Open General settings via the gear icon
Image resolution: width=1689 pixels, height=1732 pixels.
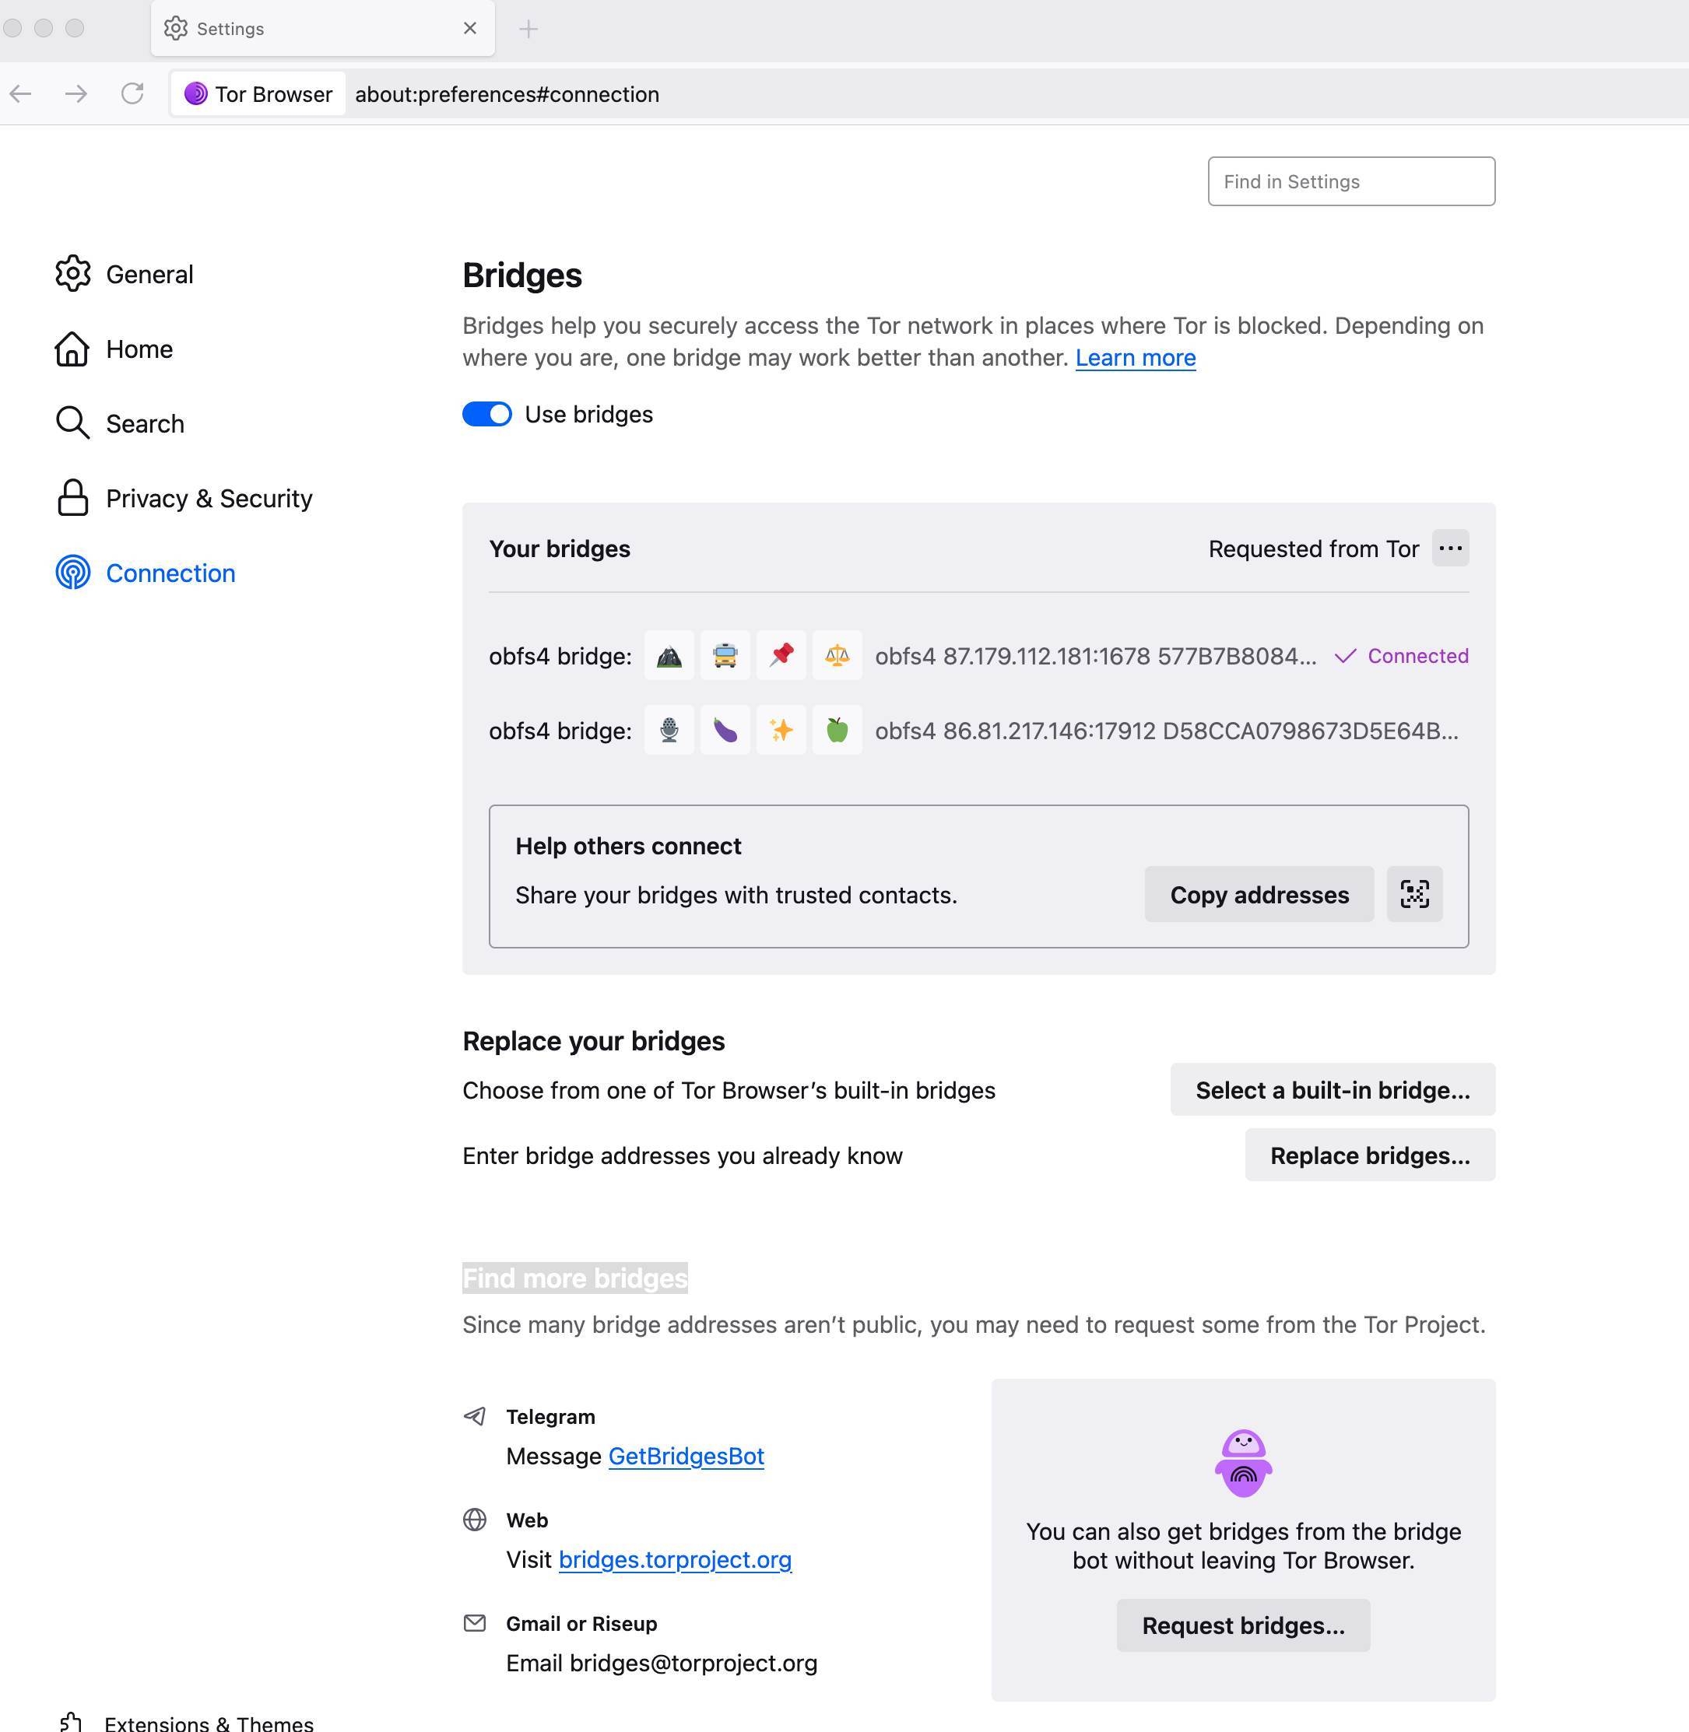72,274
